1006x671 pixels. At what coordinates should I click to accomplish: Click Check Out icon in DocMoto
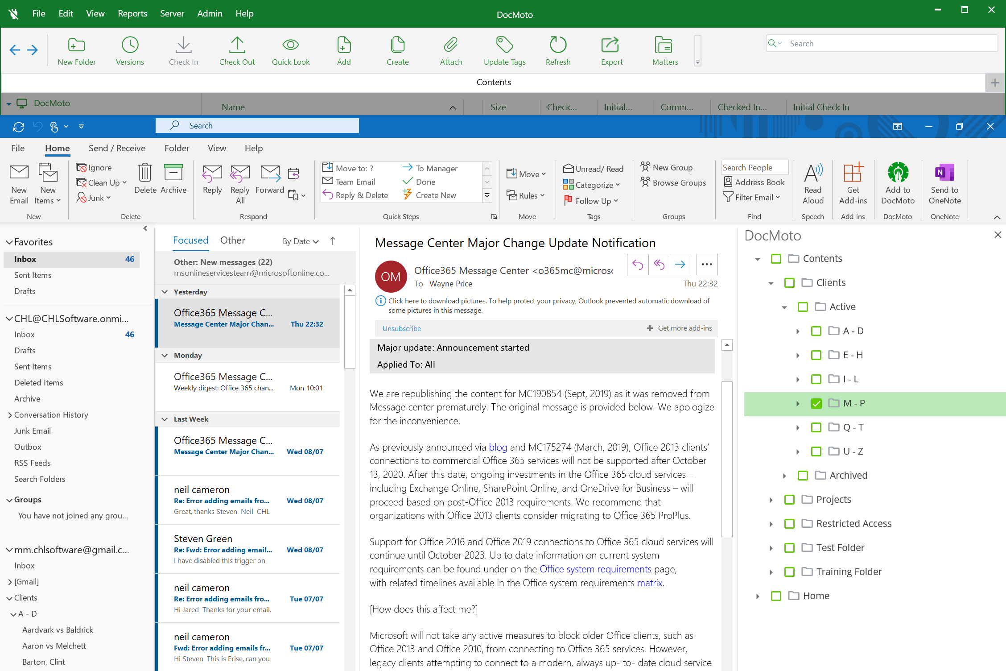pyautogui.click(x=237, y=45)
